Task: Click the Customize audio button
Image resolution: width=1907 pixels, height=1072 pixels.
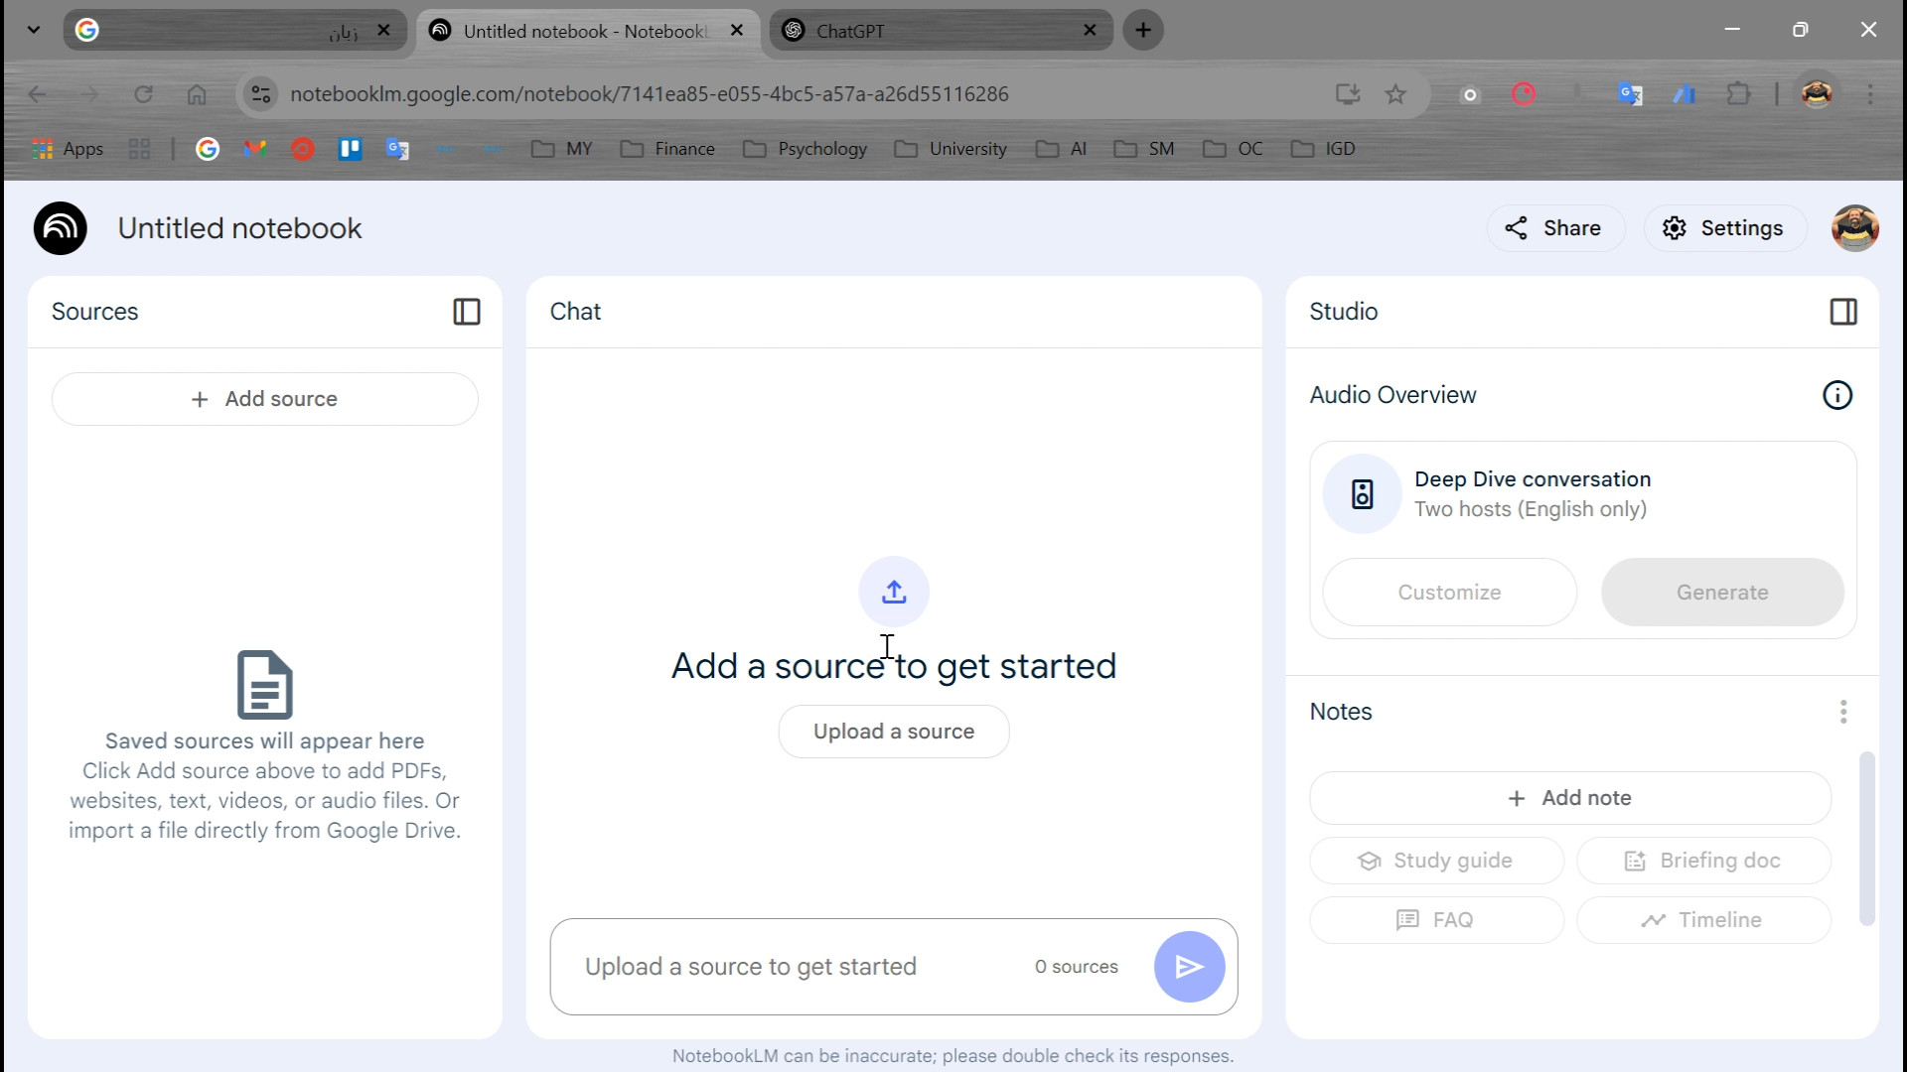Action: click(1450, 593)
